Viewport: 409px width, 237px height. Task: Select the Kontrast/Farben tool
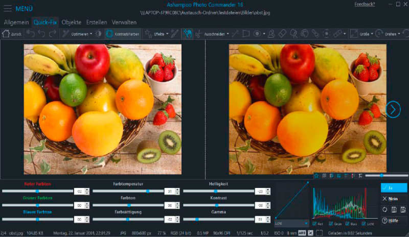click(x=123, y=34)
